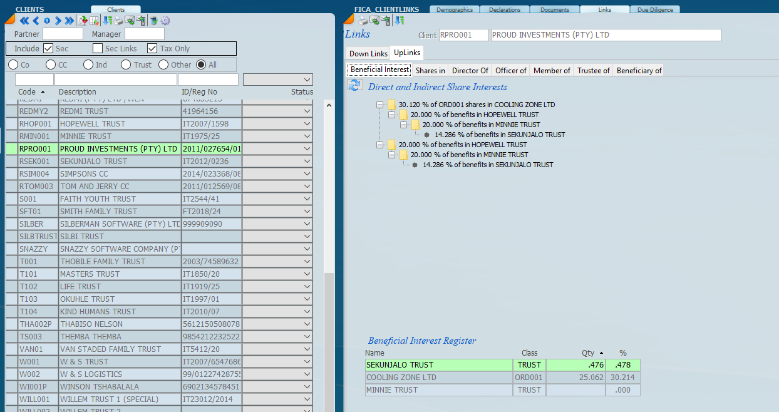
Task: Uncheck the Tax Only checkbox
Action: 152,48
